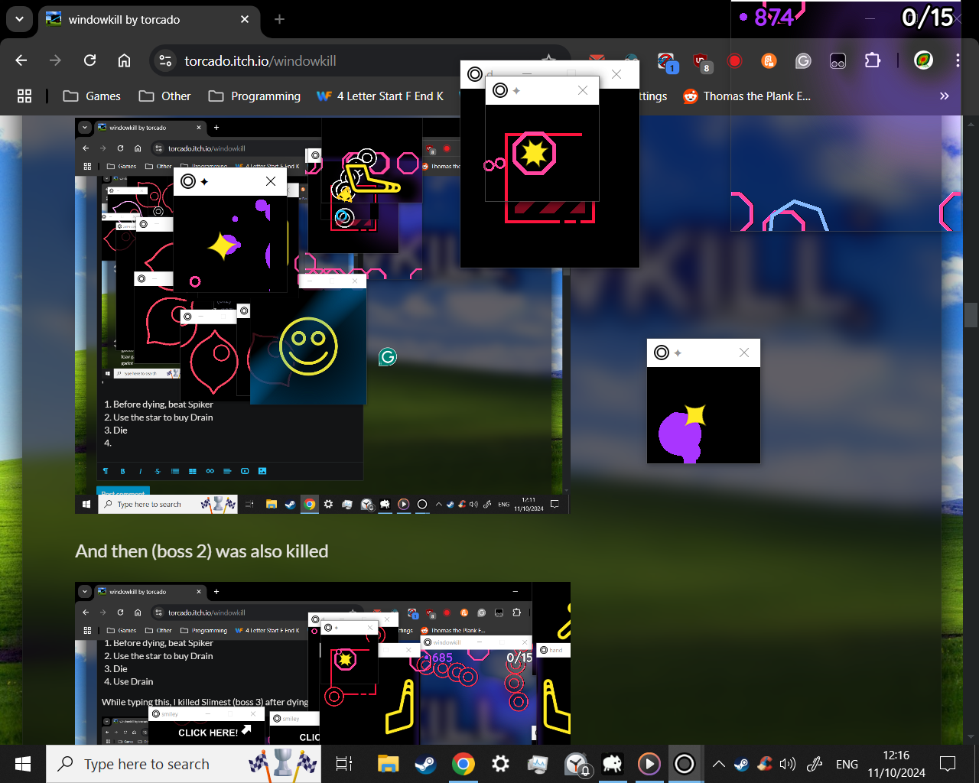Open the volume control in system tray
Image resolution: width=979 pixels, height=783 pixels.
(x=787, y=764)
